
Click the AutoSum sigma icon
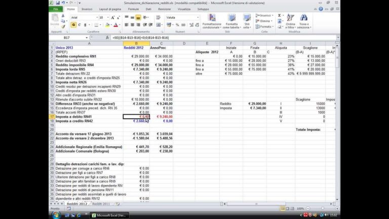(x=280, y=16)
